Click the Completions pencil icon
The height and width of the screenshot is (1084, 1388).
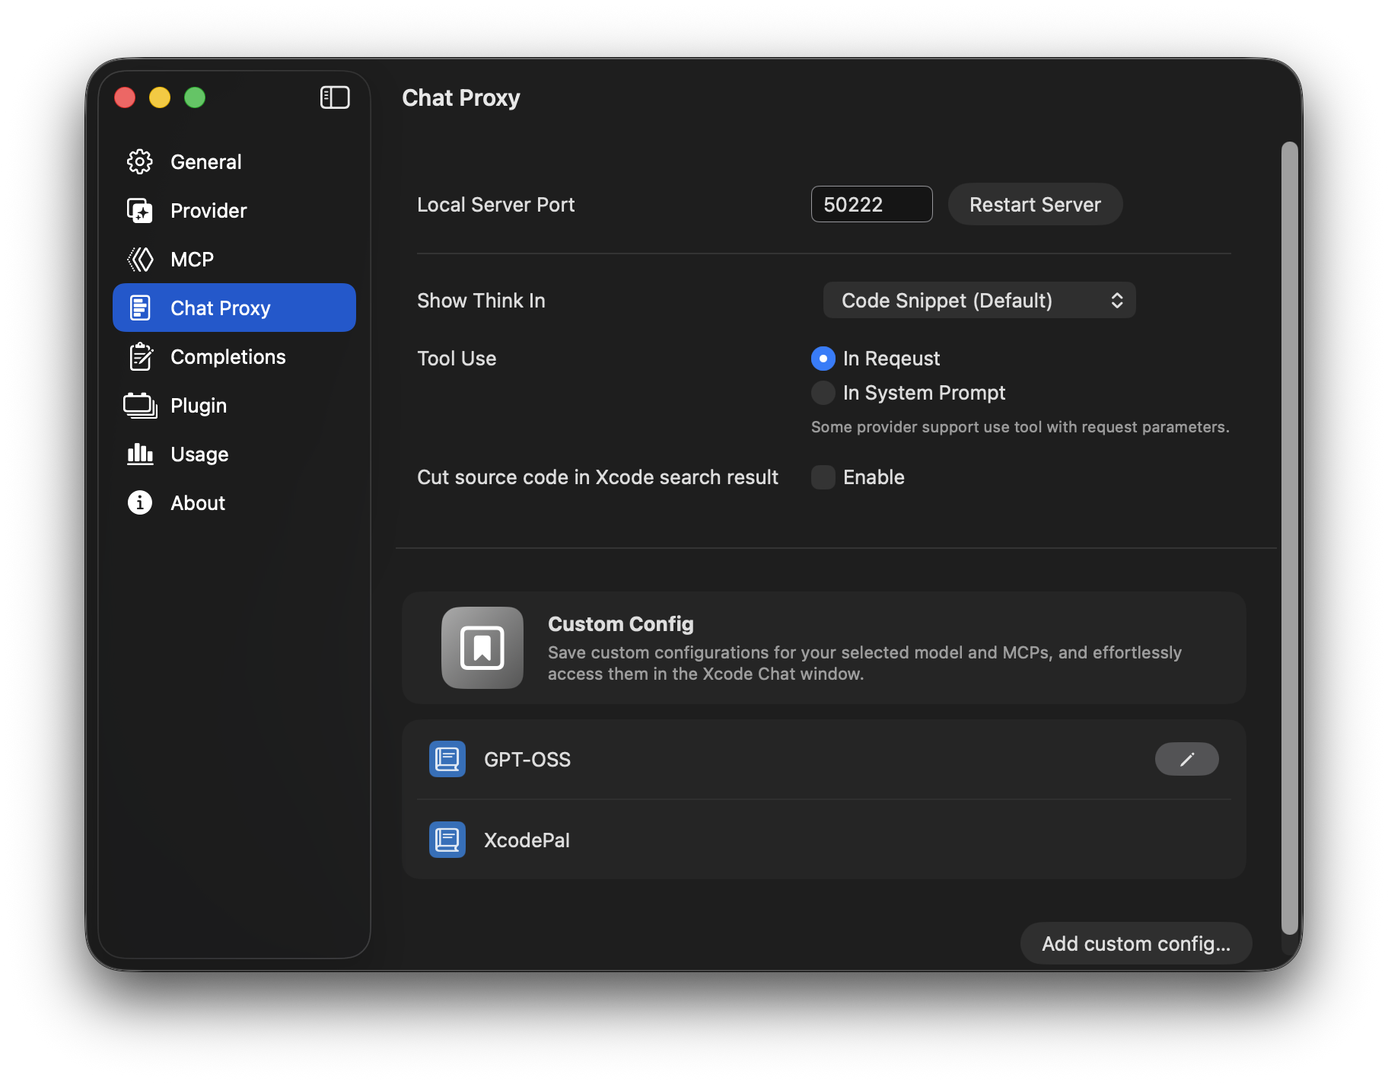(x=140, y=356)
